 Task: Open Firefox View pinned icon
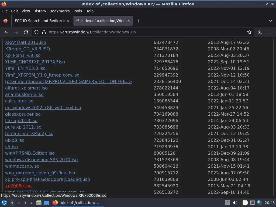pyautogui.click(x=5, y=21)
